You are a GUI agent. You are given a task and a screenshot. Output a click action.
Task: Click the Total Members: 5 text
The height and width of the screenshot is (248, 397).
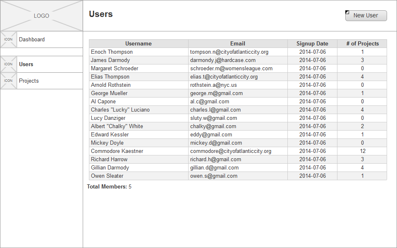point(109,187)
